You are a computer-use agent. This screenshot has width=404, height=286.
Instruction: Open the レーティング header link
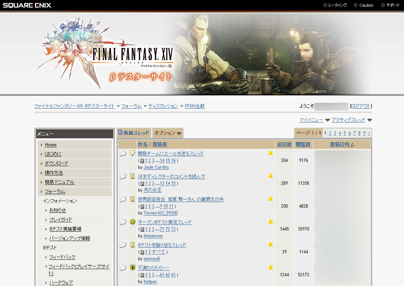pos(335,5)
